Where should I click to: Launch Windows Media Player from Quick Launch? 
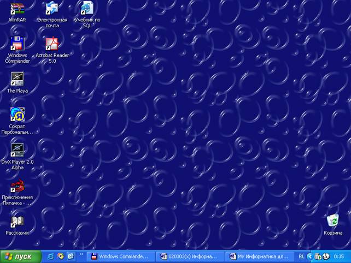(61, 256)
